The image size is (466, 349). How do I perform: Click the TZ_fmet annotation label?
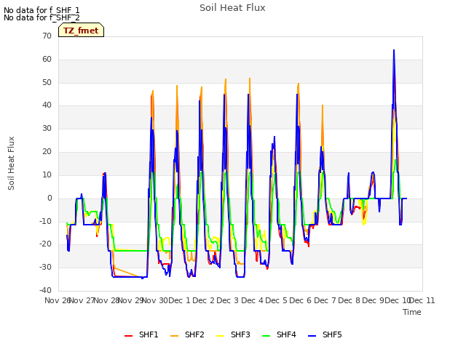(81, 31)
